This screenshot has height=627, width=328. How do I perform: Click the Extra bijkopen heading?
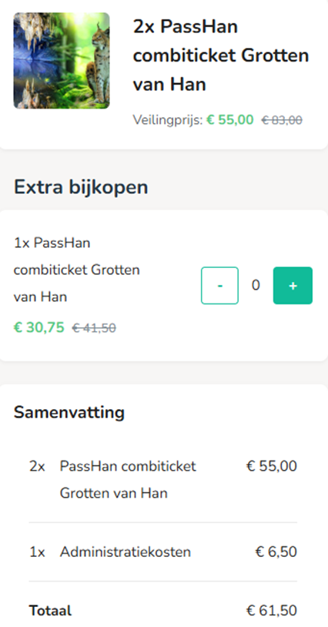(81, 187)
